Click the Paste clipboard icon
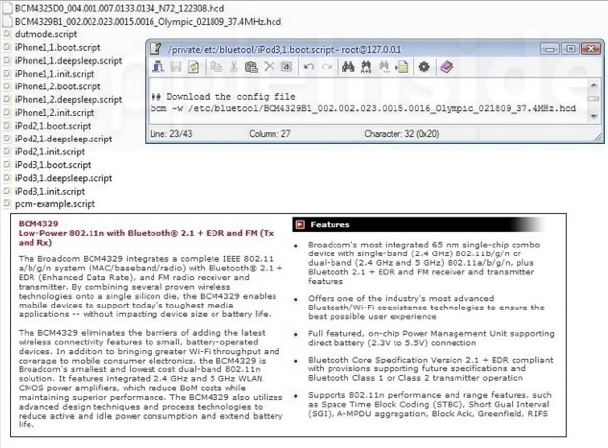The width and height of the screenshot is (608, 448). (251, 67)
